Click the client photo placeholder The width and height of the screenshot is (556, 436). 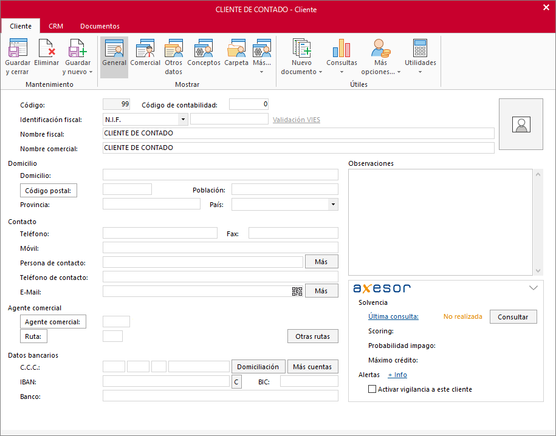click(521, 124)
